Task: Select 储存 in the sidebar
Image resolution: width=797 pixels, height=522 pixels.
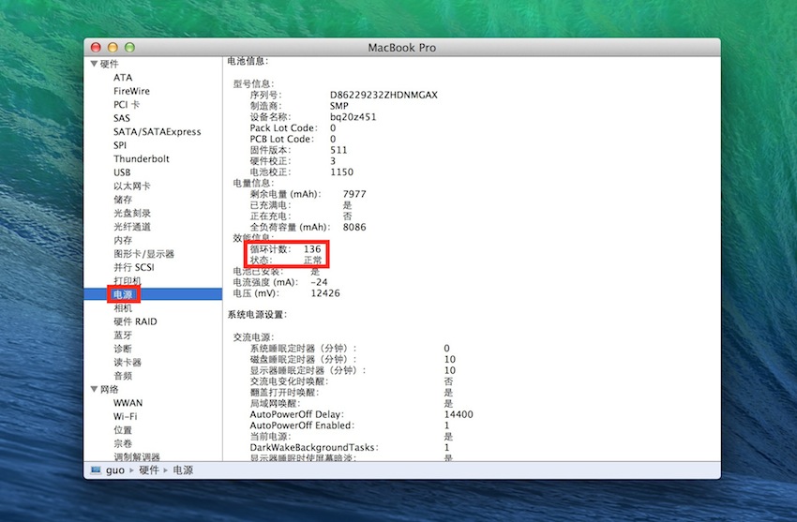Action: (x=123, y=200)
